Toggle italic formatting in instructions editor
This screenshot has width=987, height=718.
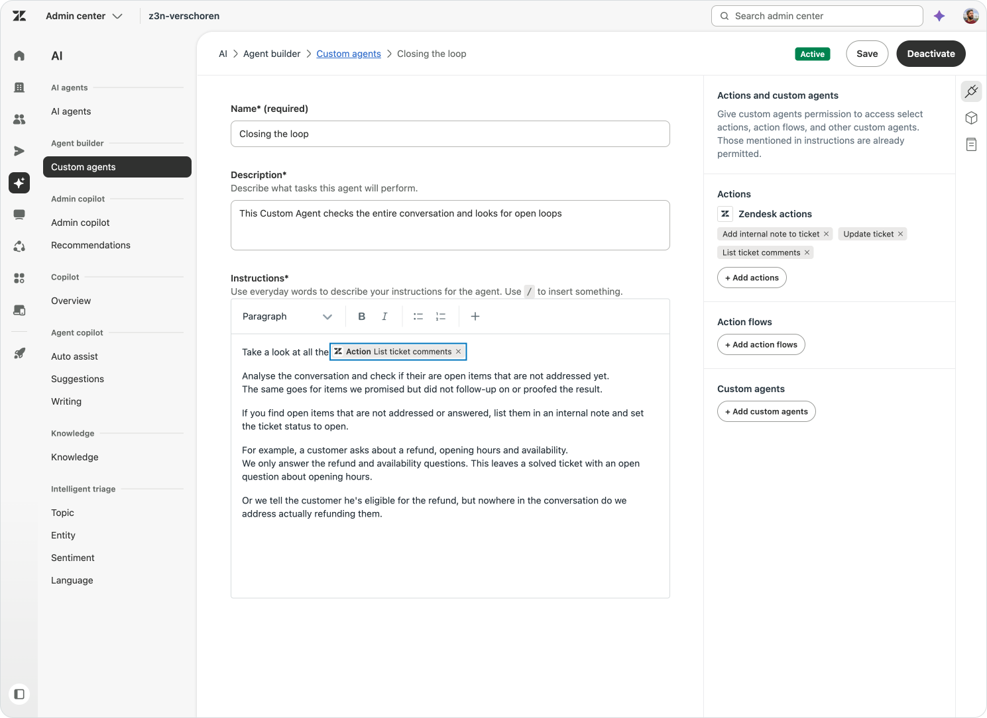(384, 317)
